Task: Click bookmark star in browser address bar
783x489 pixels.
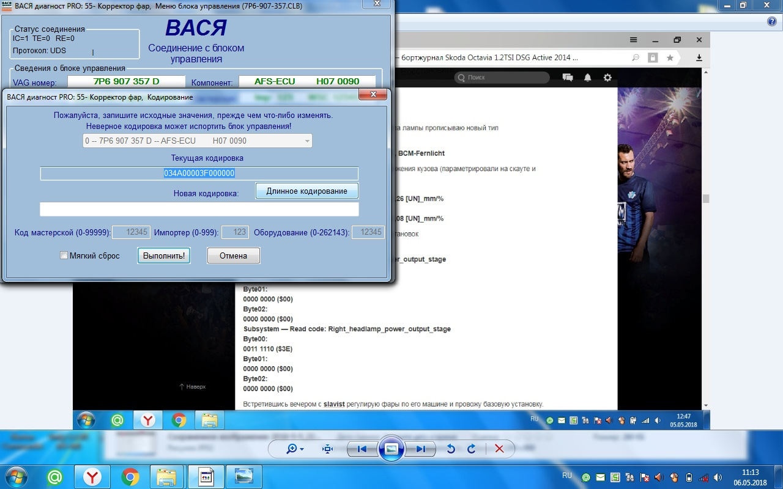Action: pos(670,57)
